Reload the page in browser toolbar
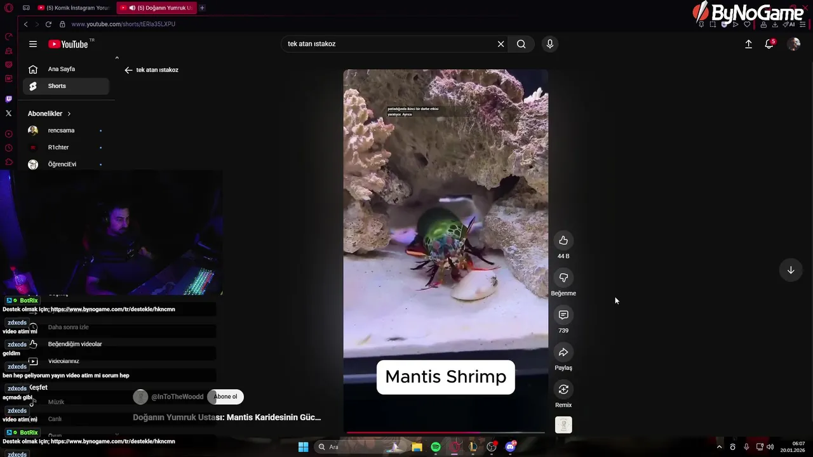The height and width of the screenshot is (457, 813). click(48, 24)
